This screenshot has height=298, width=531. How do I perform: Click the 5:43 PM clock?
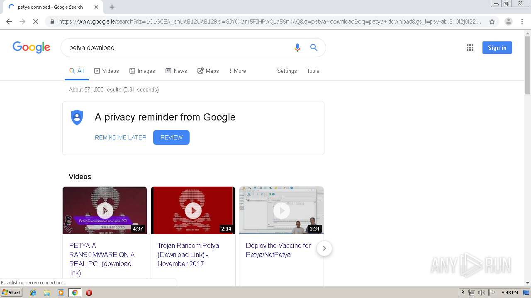point(509,293)
